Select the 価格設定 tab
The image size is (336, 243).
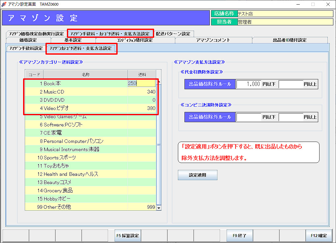pos(28,40)
